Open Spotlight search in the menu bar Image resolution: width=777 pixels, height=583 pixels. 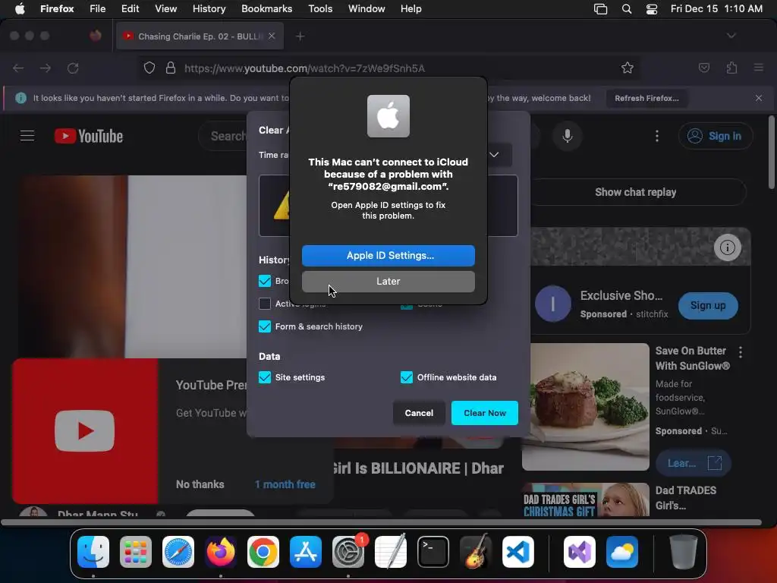[x=627, y=9]
